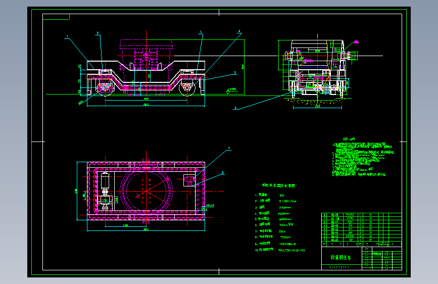The width and height of the screenshot is (438, 284).
Task: Select the technical parameters heading text
Action: tap(278, 185)
